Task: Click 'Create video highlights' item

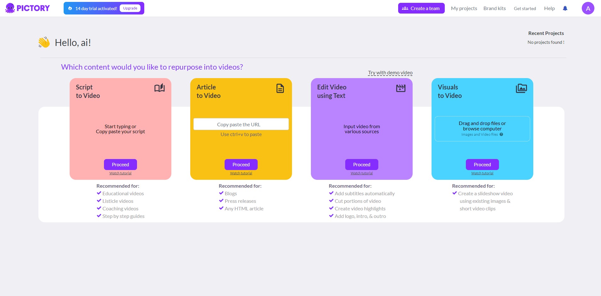Action: click(360, 209)
